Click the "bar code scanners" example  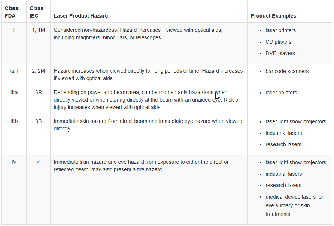coord(287,71)
